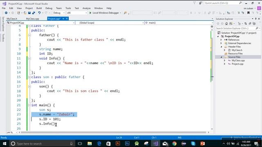Viewport: 262px width, 147px height.
Task: Collapse the father() constructor region
Action: [x=29, y=35]
